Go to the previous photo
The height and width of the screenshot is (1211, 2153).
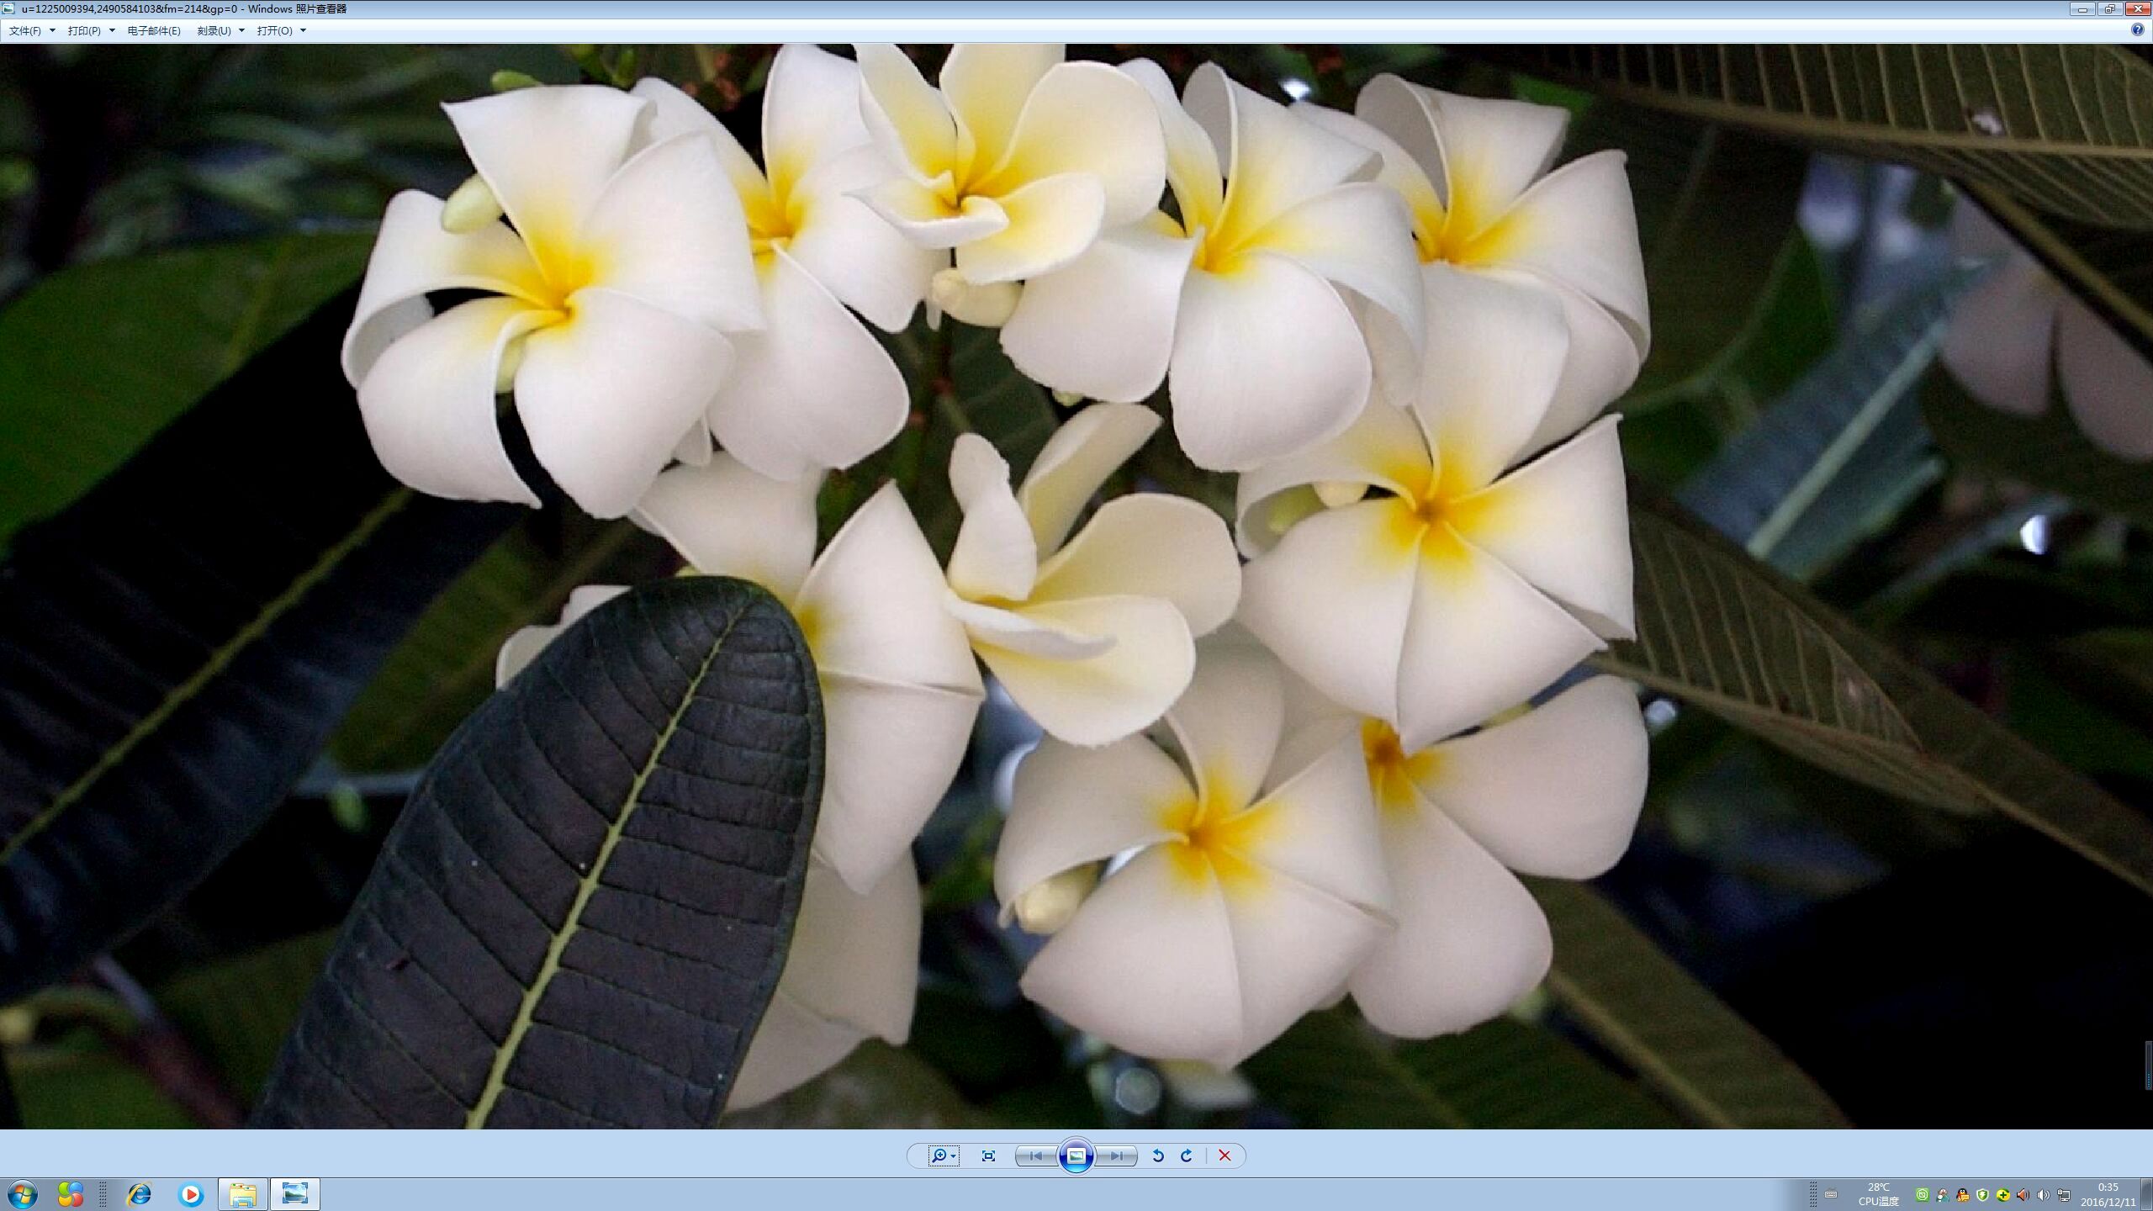pos(1035,1155)
